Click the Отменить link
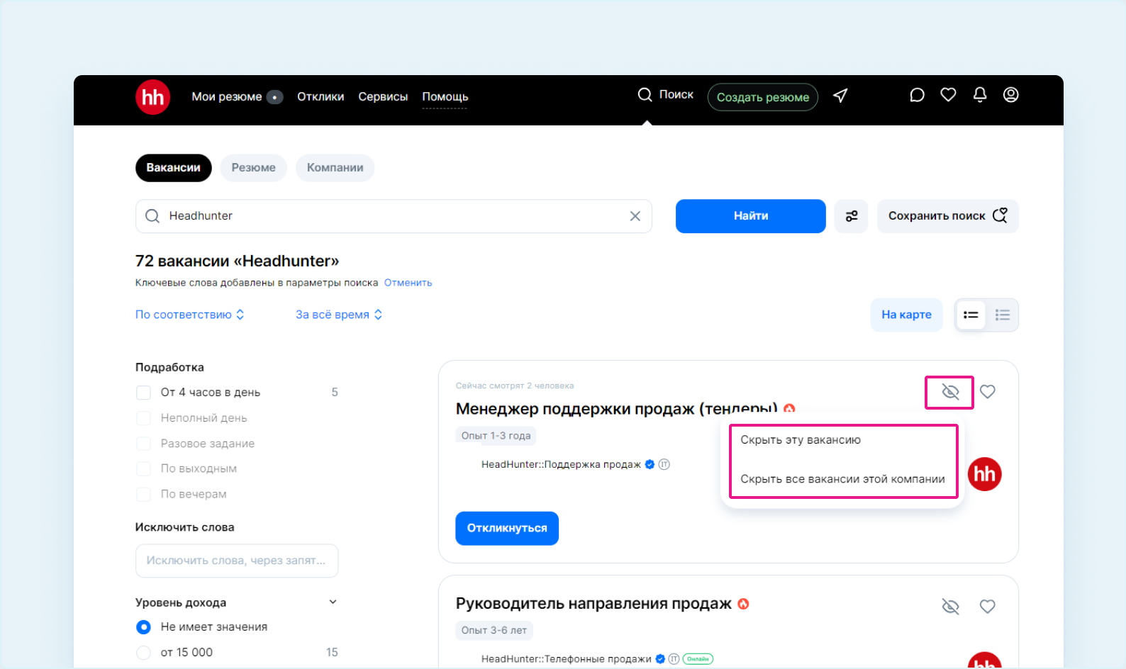1126x669 pixels. [x=408, y=283]
